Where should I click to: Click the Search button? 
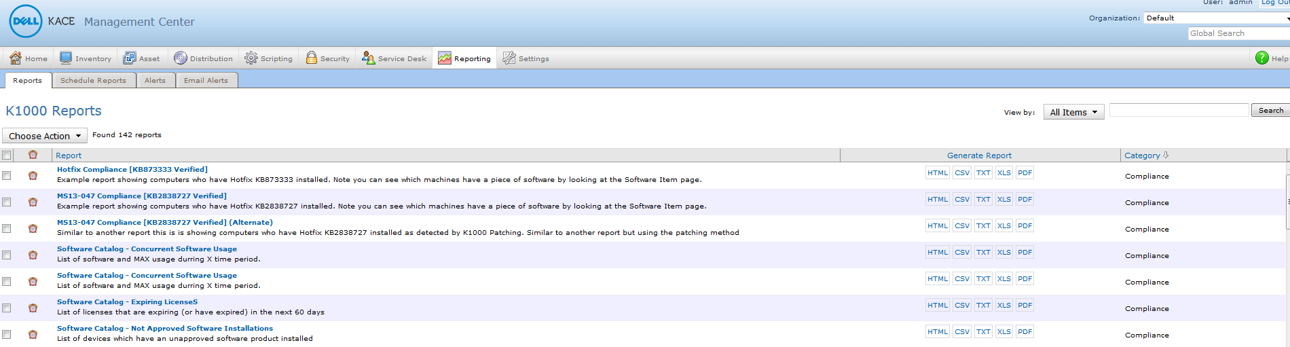point(1270,110)
